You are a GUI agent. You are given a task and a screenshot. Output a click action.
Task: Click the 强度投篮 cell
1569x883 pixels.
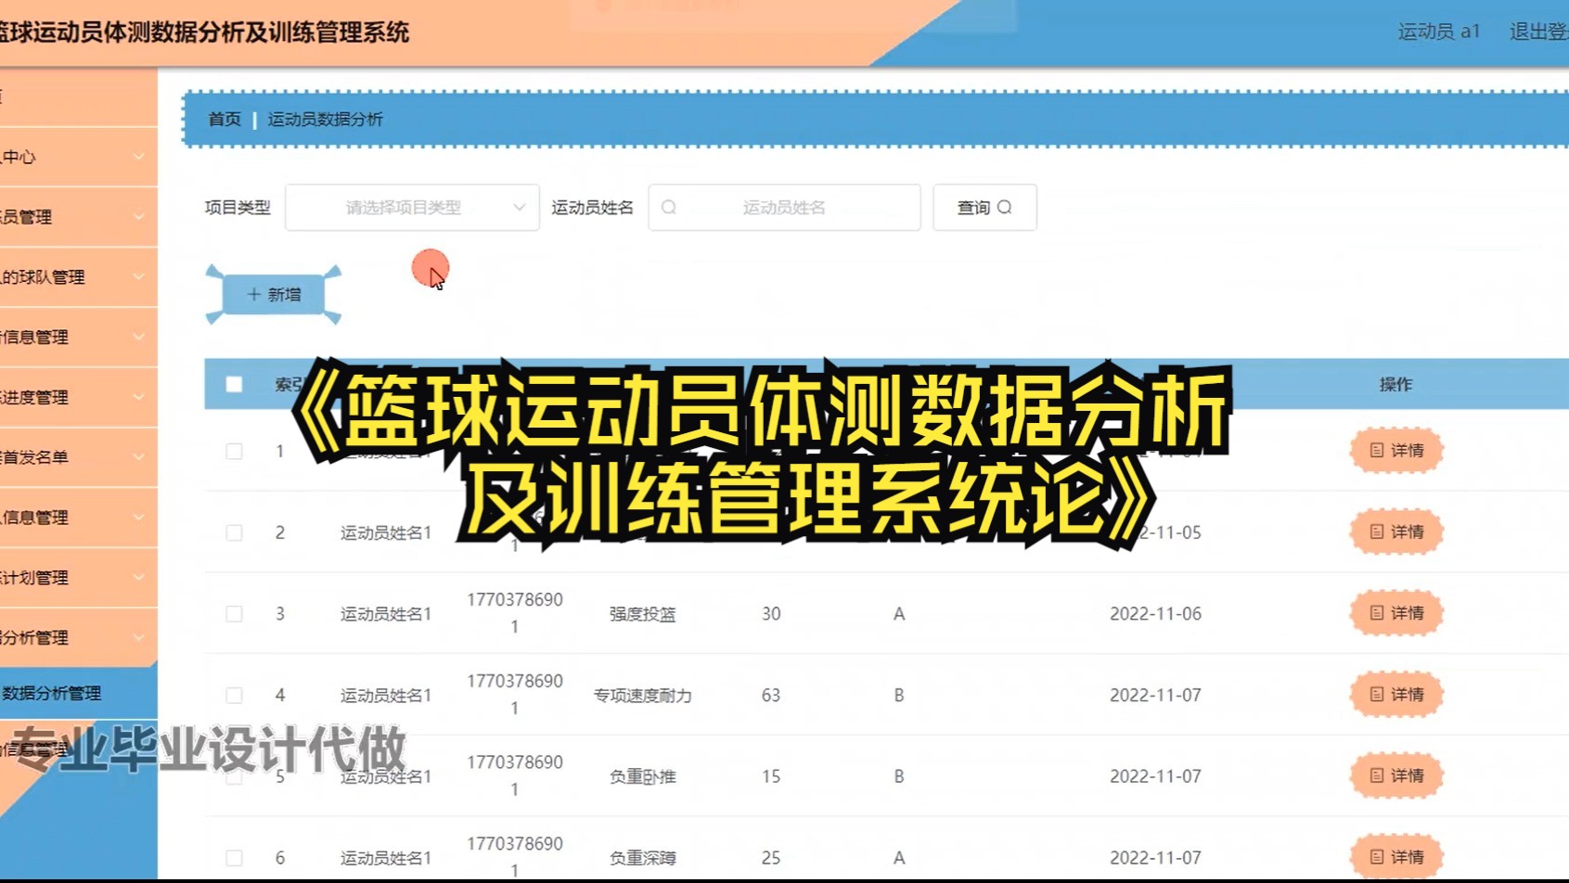[642, 614]
